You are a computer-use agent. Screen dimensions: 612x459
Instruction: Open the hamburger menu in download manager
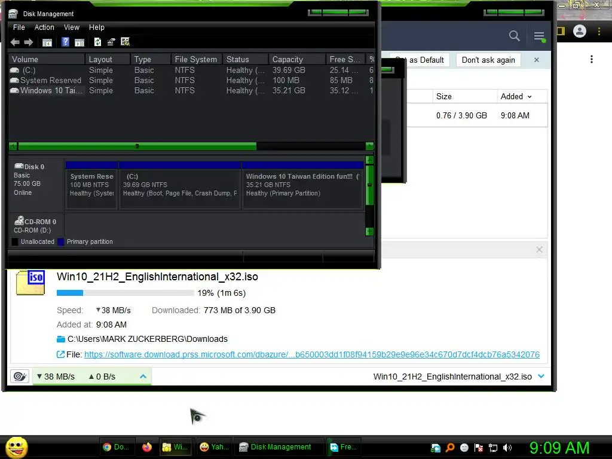[x=540, y=36]
